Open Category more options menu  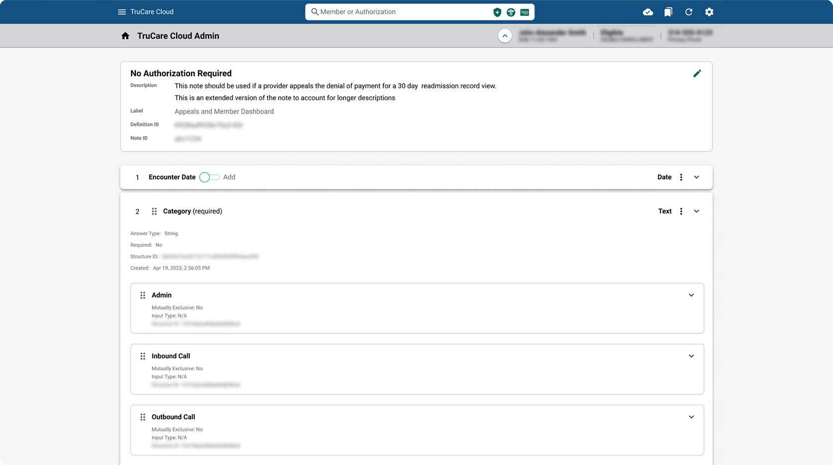[x=681, y=211]
